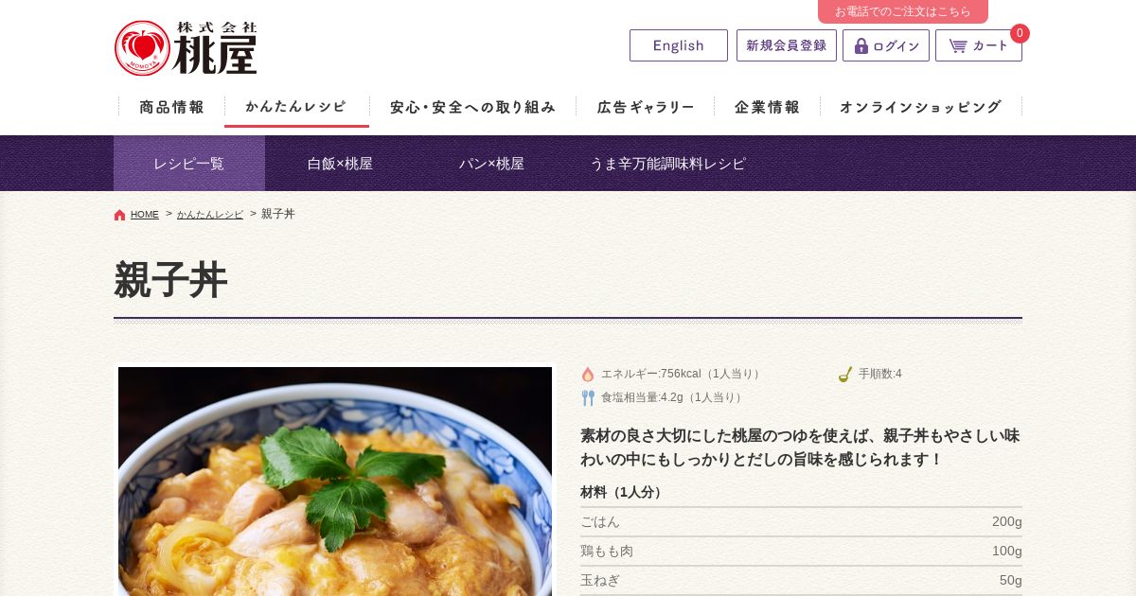Screen dimensions: 1136x596
Task: Click the 200g amount value
Action: pos(1007,522)
